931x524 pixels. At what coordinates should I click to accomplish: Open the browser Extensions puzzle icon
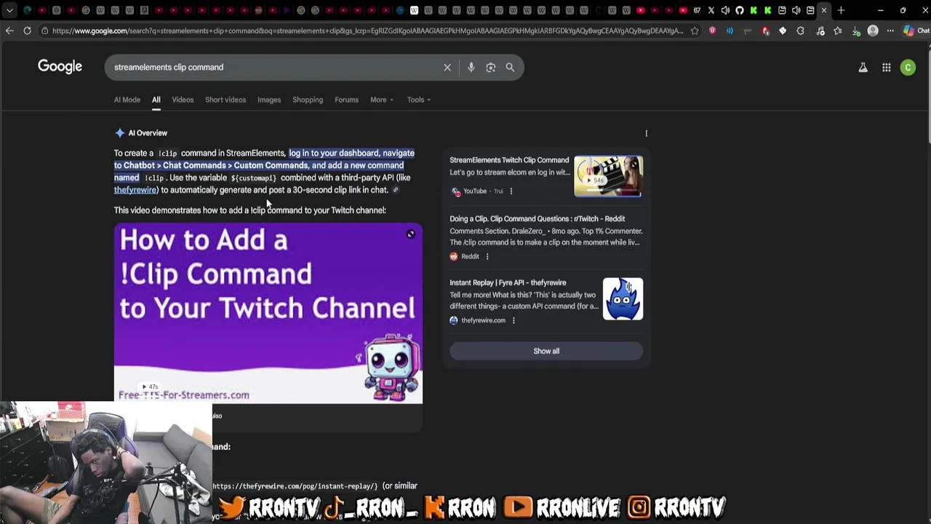(801, 31)
